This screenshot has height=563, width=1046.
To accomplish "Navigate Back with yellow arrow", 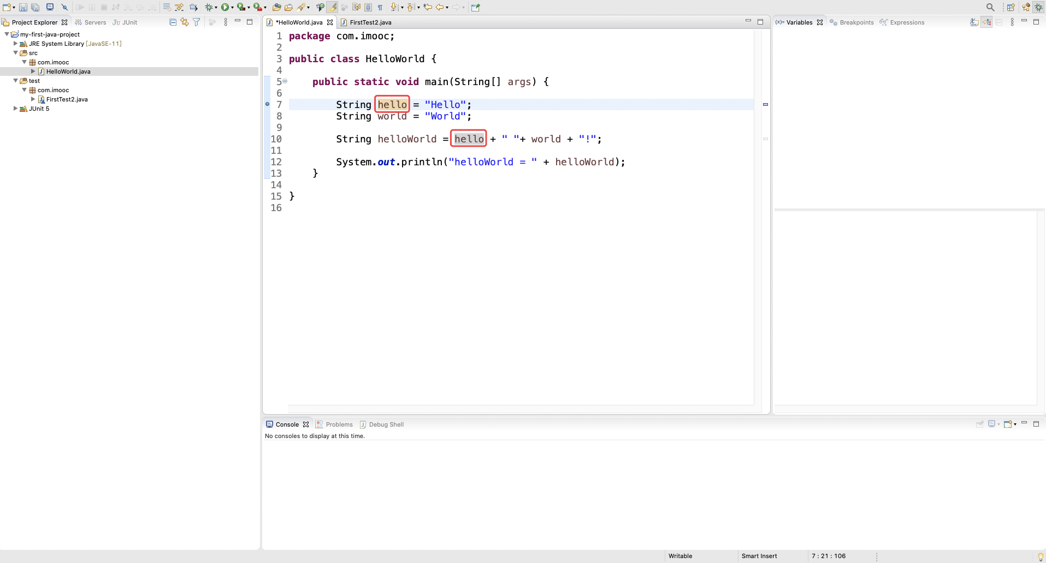I will pos(440,7).
